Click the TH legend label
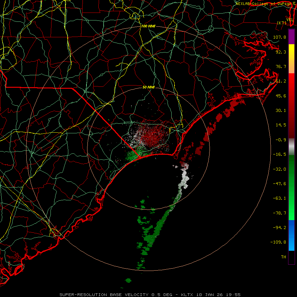This screenshot has width=297, height=297. click(283, 257)
